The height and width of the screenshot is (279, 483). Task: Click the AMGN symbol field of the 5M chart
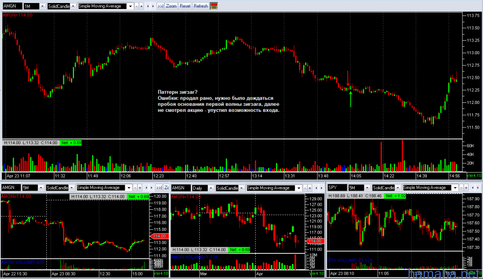tap(11, 188)
